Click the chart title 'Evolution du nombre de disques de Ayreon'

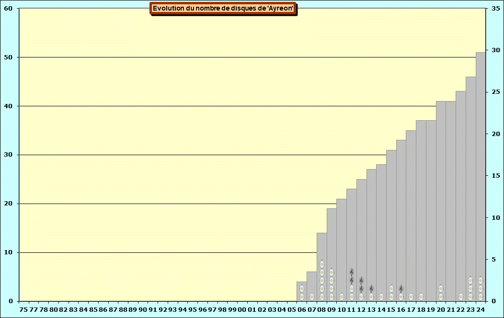[223, 8]
